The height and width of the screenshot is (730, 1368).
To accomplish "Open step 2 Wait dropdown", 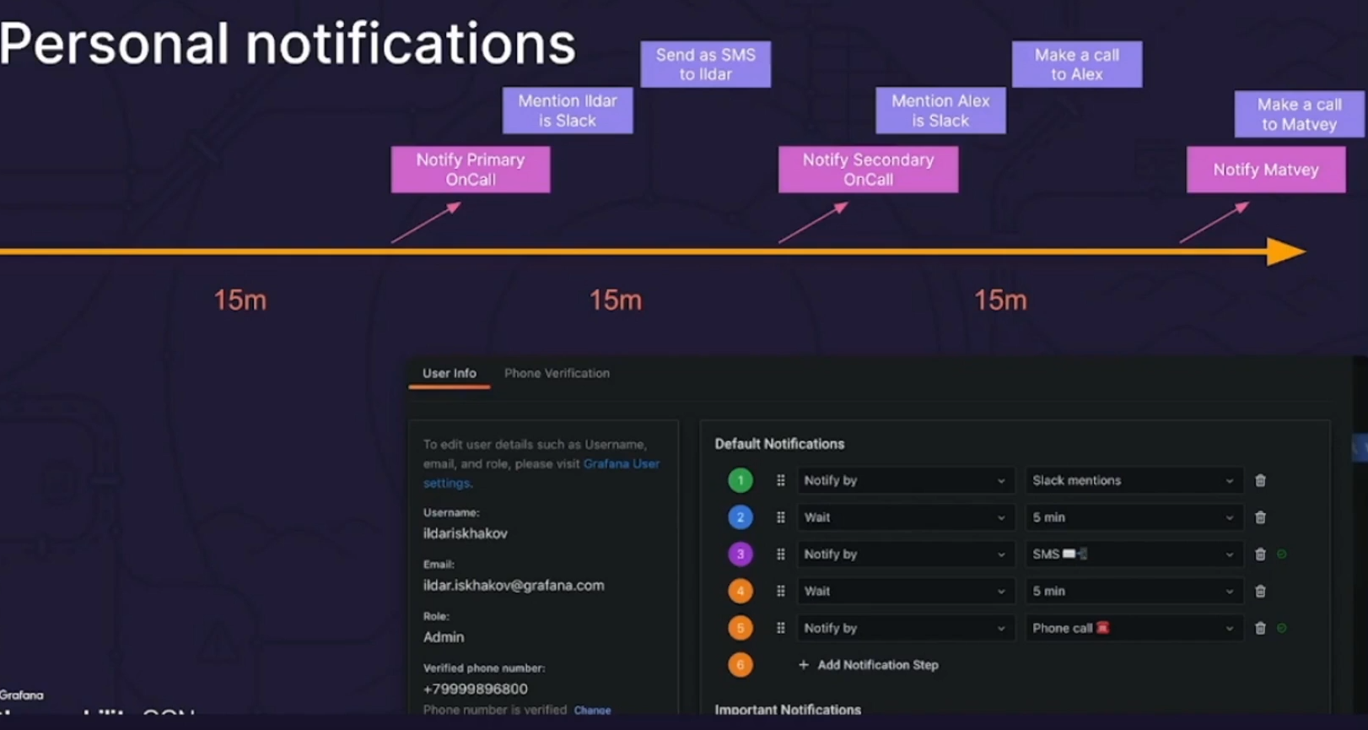I will (905, 517).
